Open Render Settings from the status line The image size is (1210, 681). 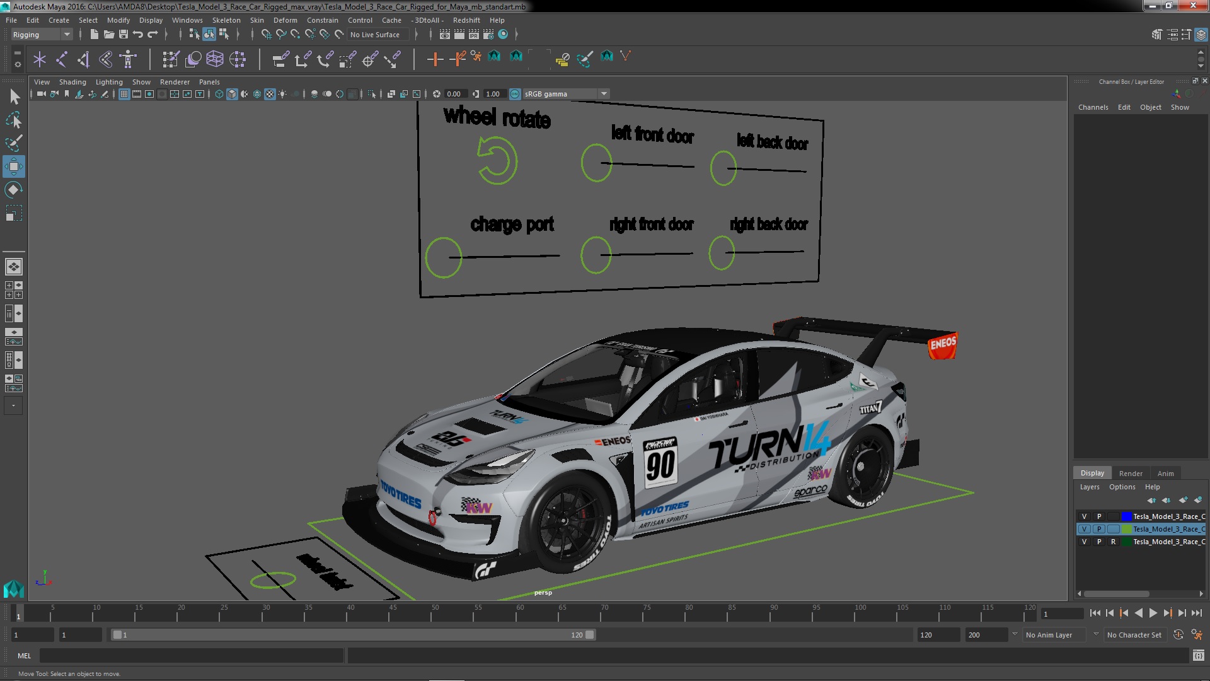point(488,34)
